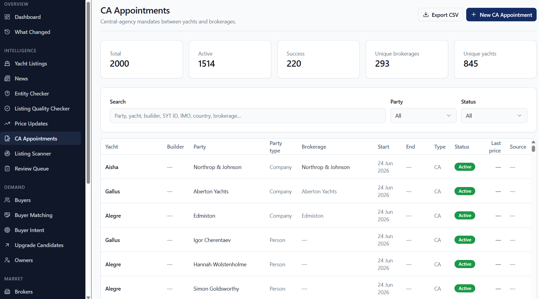The height and width of the screenshot is (299, 539).
Task: Click the Start column header
Action: (x=383, y=147)
